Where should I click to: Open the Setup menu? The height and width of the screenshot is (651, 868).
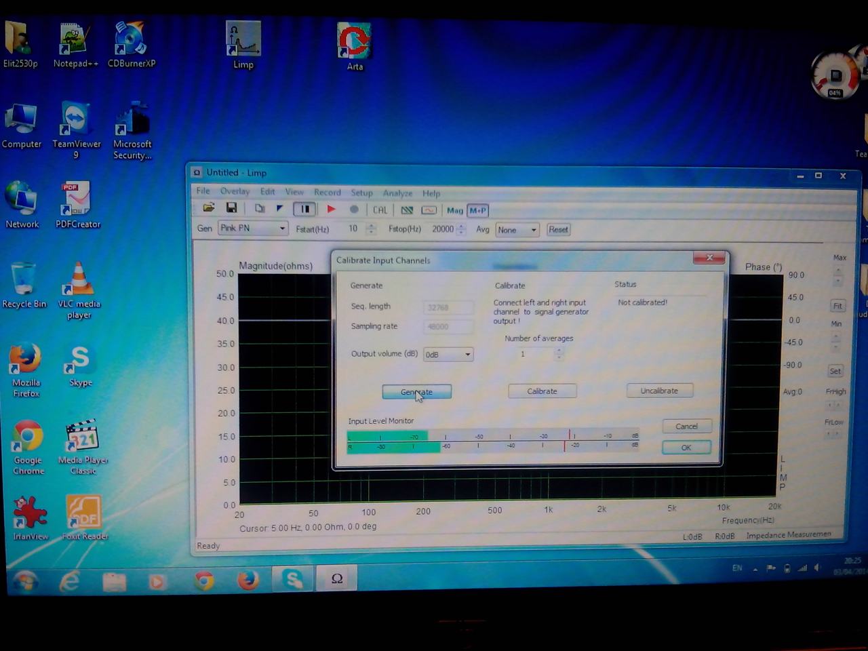(x=361, y=193)
